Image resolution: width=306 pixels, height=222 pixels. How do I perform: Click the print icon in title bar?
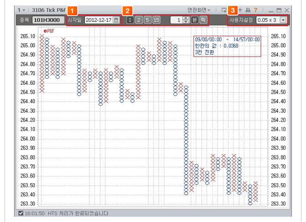(248, 10)
